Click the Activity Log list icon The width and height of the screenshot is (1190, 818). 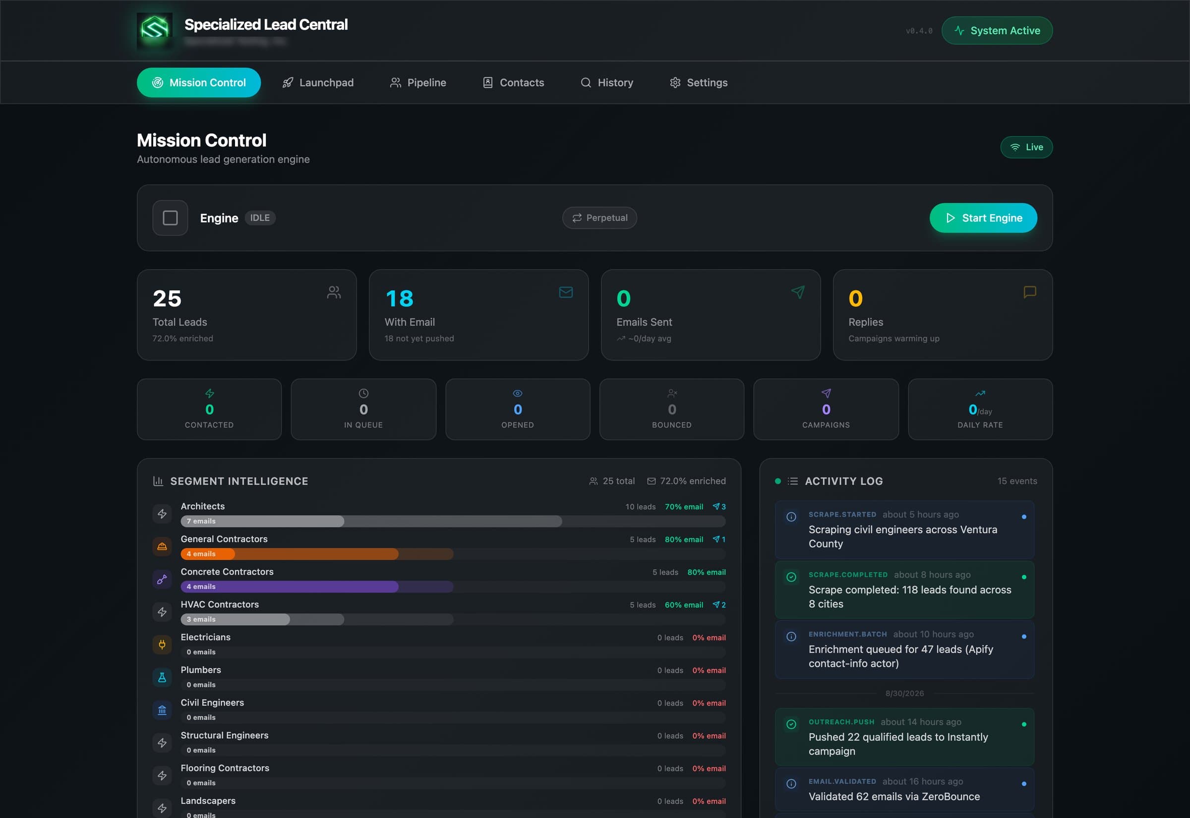(793, 481)
